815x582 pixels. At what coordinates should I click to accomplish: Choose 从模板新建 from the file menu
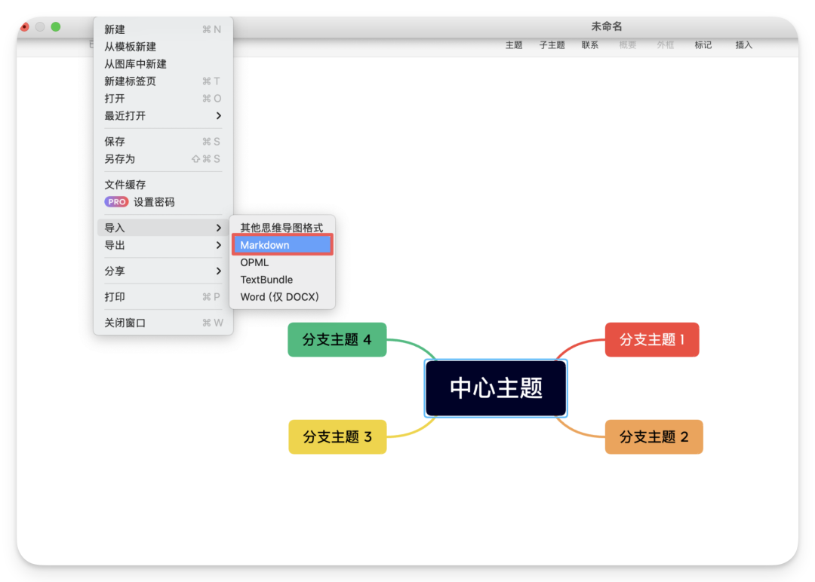coord(163,47)
